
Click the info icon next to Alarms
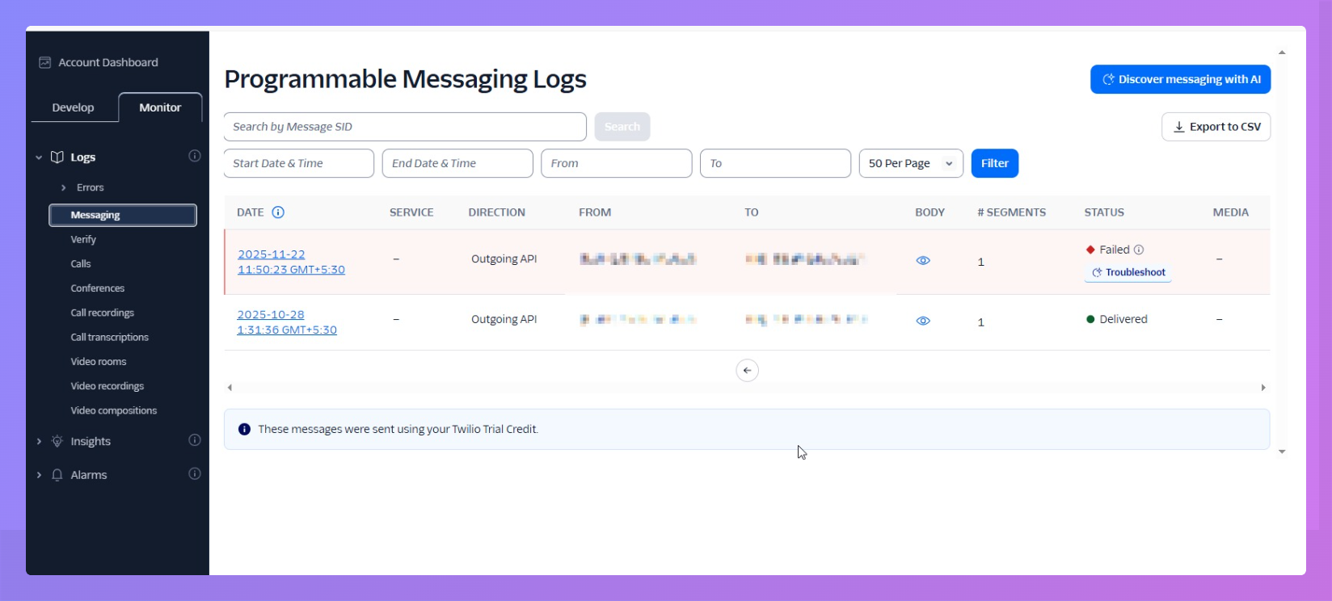[x=195, y=474]
